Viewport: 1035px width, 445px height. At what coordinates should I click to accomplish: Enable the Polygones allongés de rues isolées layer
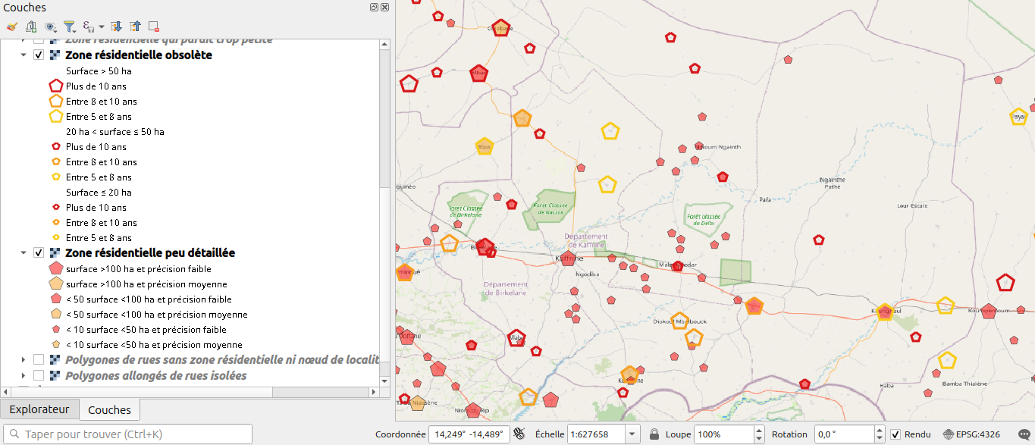(x=39, y=375)
